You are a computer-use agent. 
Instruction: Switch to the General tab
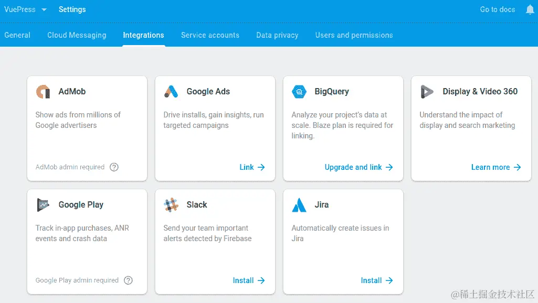17,35
